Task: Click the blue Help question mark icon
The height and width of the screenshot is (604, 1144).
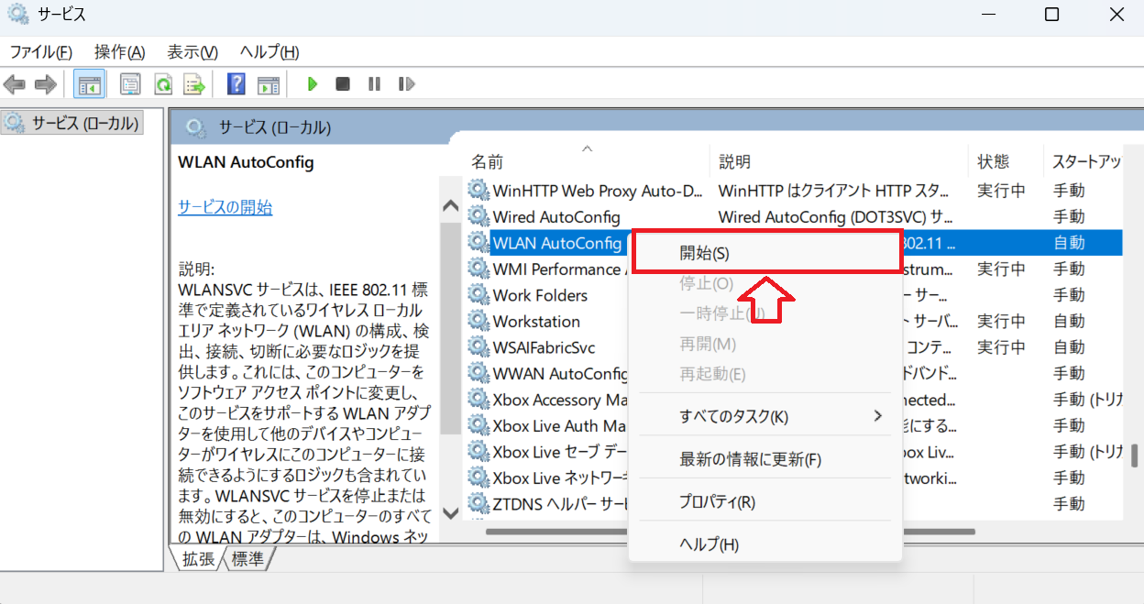Action: tap(236, 84)
